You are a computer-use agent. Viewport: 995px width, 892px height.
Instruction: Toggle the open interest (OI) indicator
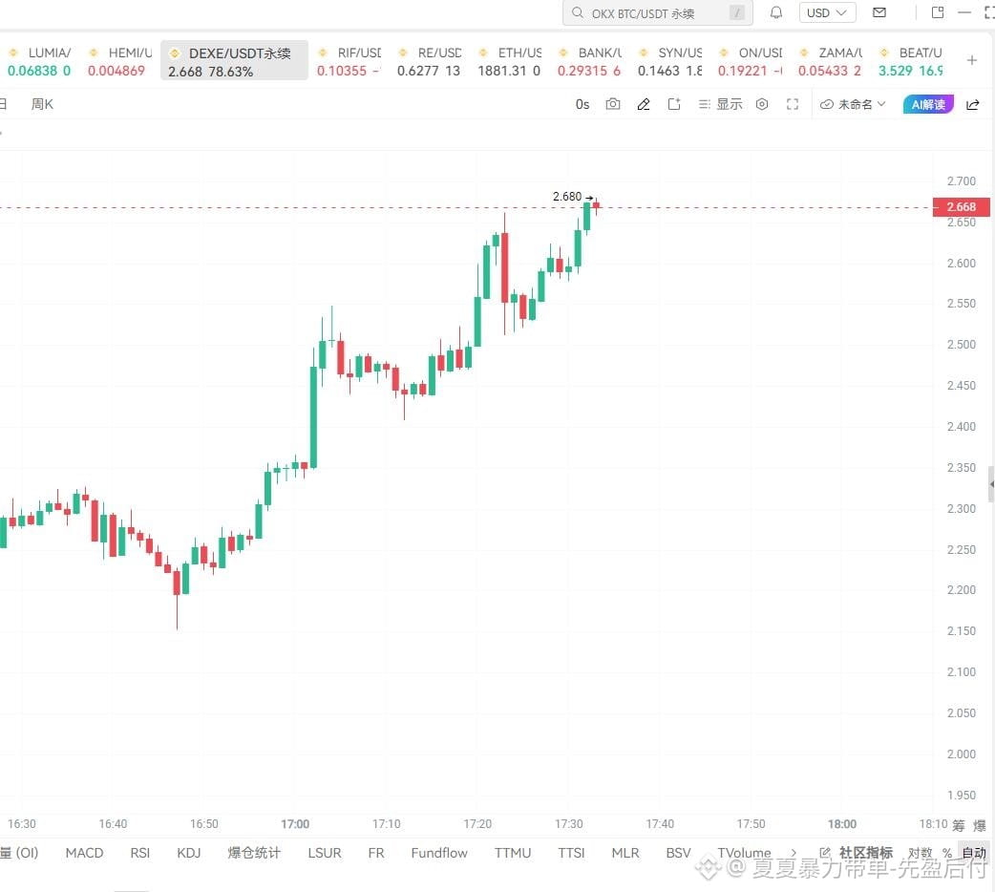19,853
